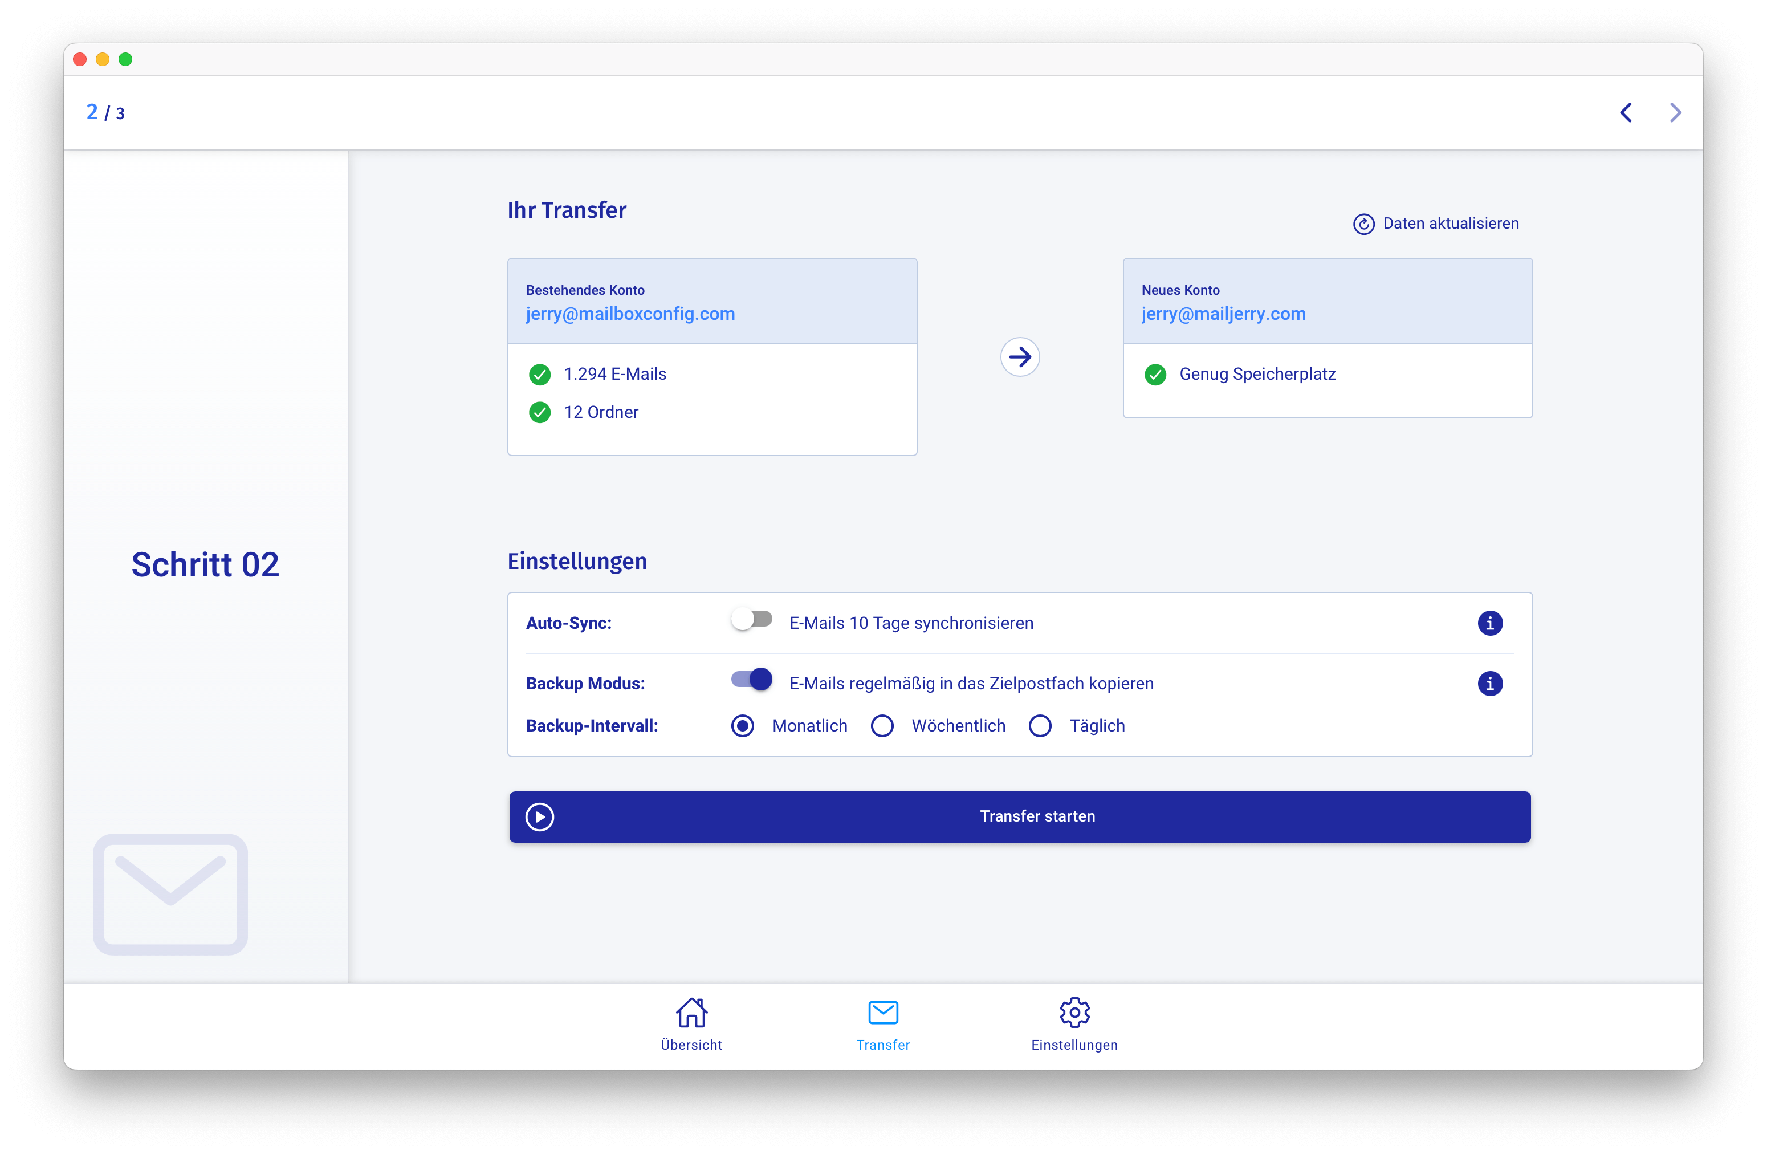Click the Auto-Sync label

coord(569,623)
